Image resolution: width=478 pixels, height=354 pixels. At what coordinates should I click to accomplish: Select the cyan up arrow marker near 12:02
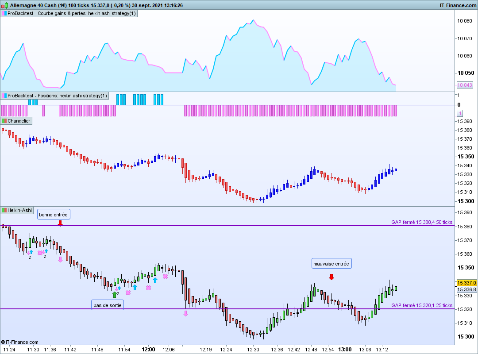155,280
